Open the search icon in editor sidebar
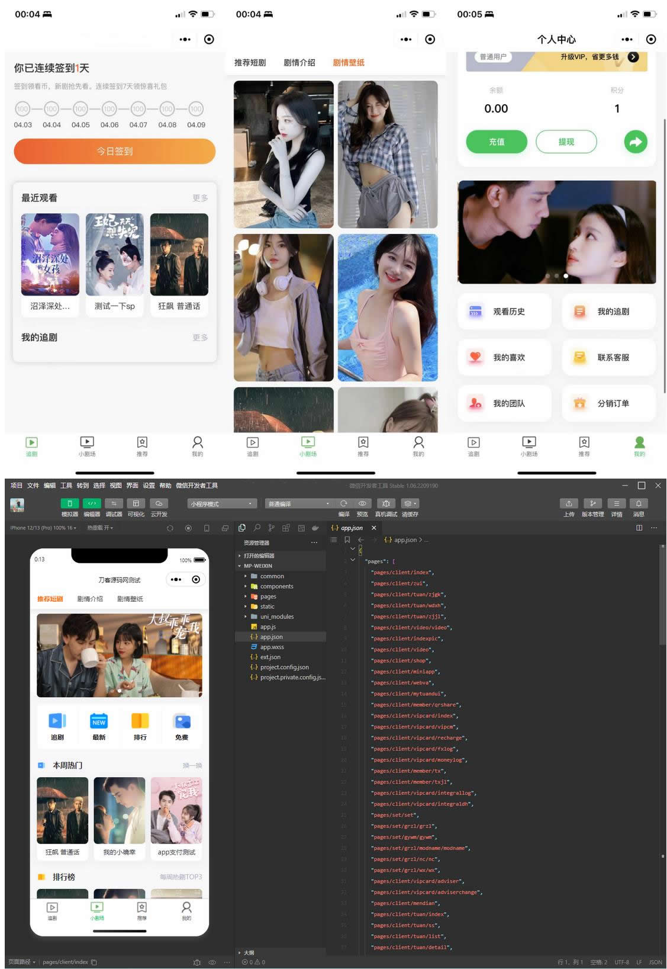Screen dimensions: 667x969 [x=257, y=528]
